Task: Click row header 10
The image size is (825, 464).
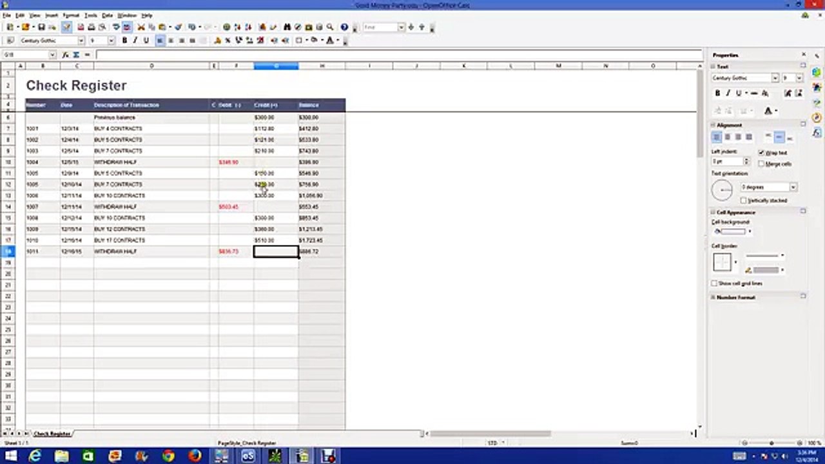Action: pos(8,162)
